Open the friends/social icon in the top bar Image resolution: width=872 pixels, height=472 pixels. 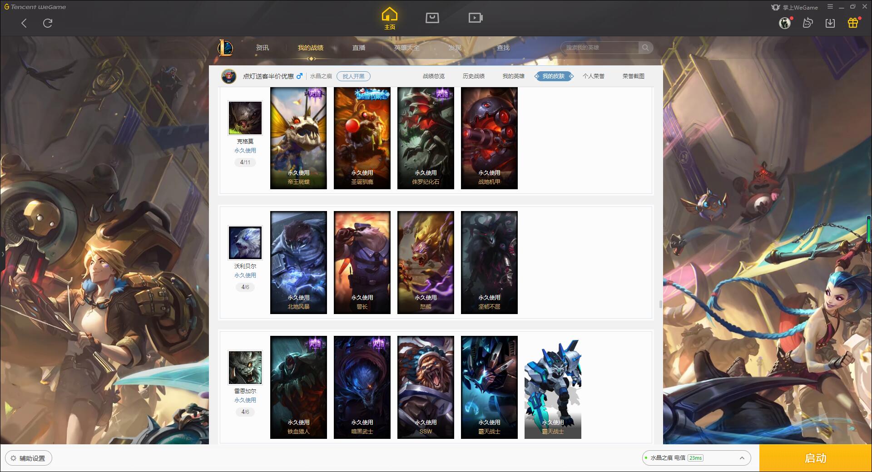click(808, 23)
